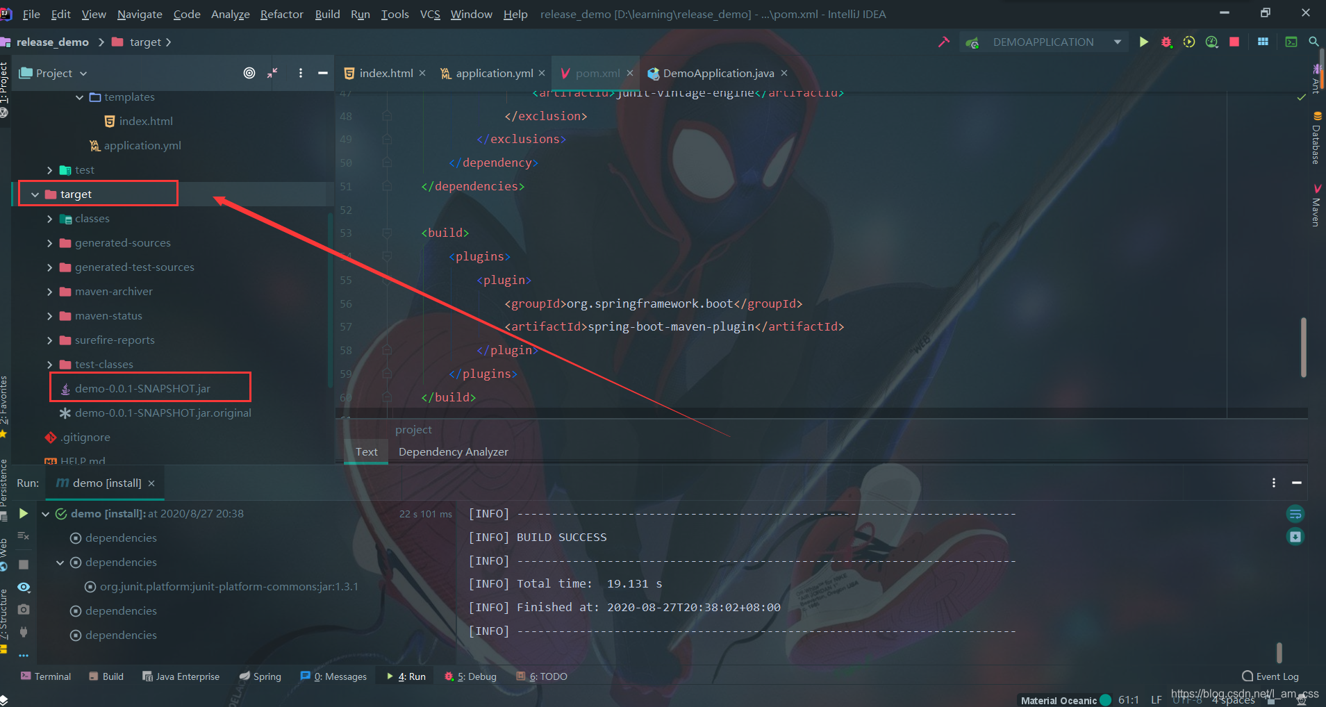Open 5: Debug tool window

click(x=470, y=676)
